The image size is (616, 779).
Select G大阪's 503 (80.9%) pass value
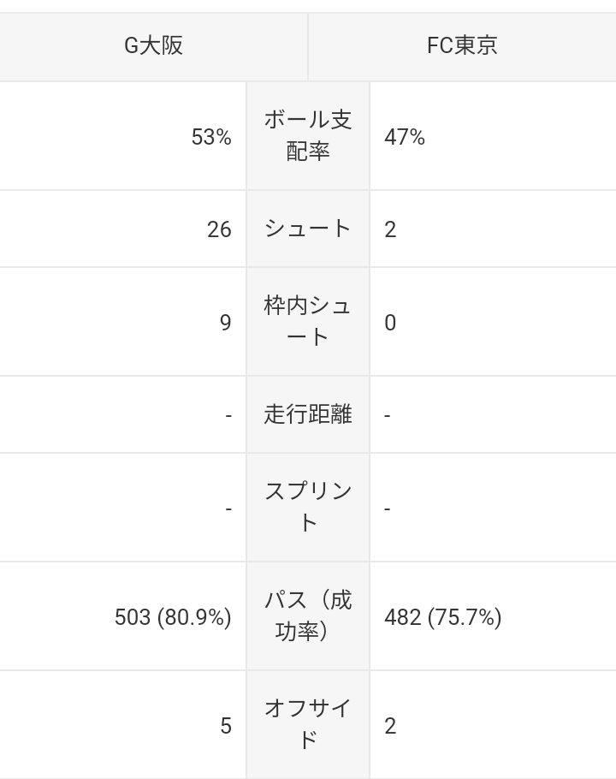[x=173, y=617]
